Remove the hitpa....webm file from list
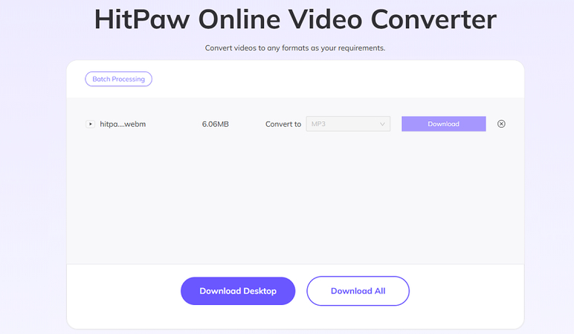The width and height of the screenshot is (574, 334). pyautogui.click(x=501, y=124)
